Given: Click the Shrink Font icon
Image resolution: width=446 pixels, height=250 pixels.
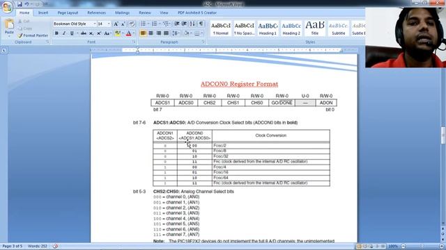Looking at the screenshot, I should coord(123,24).
